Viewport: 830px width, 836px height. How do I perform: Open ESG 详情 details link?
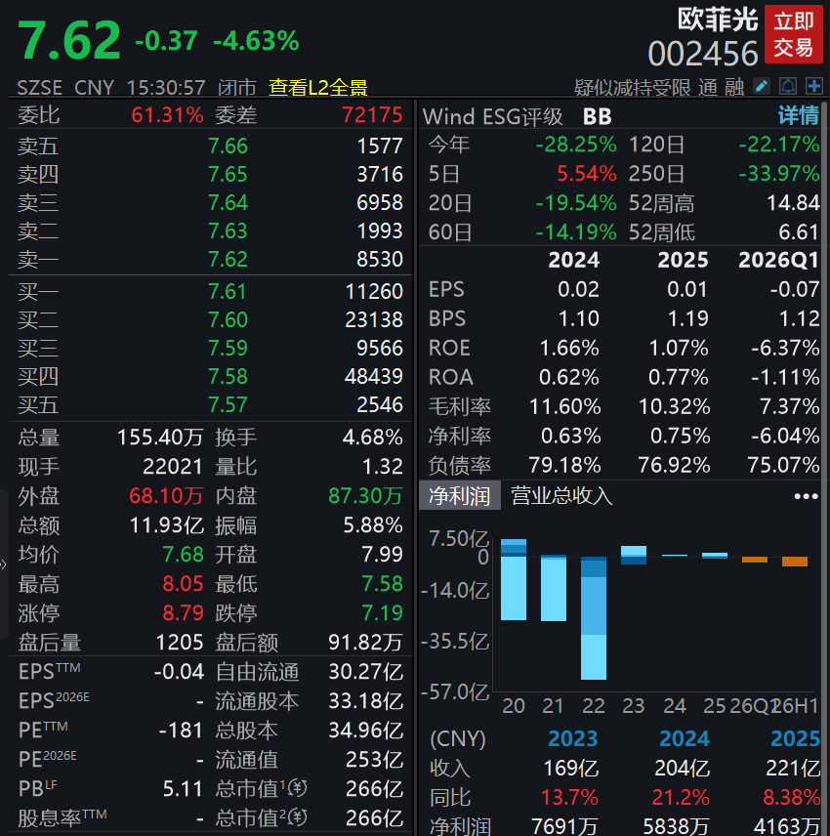coord(798,115)
